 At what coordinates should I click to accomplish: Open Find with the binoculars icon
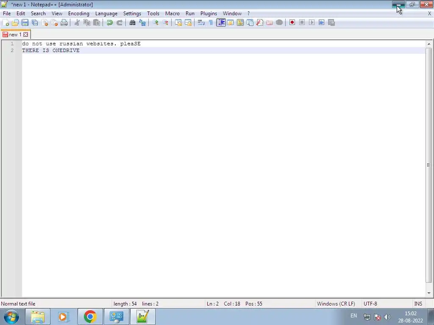coord(132,23)
